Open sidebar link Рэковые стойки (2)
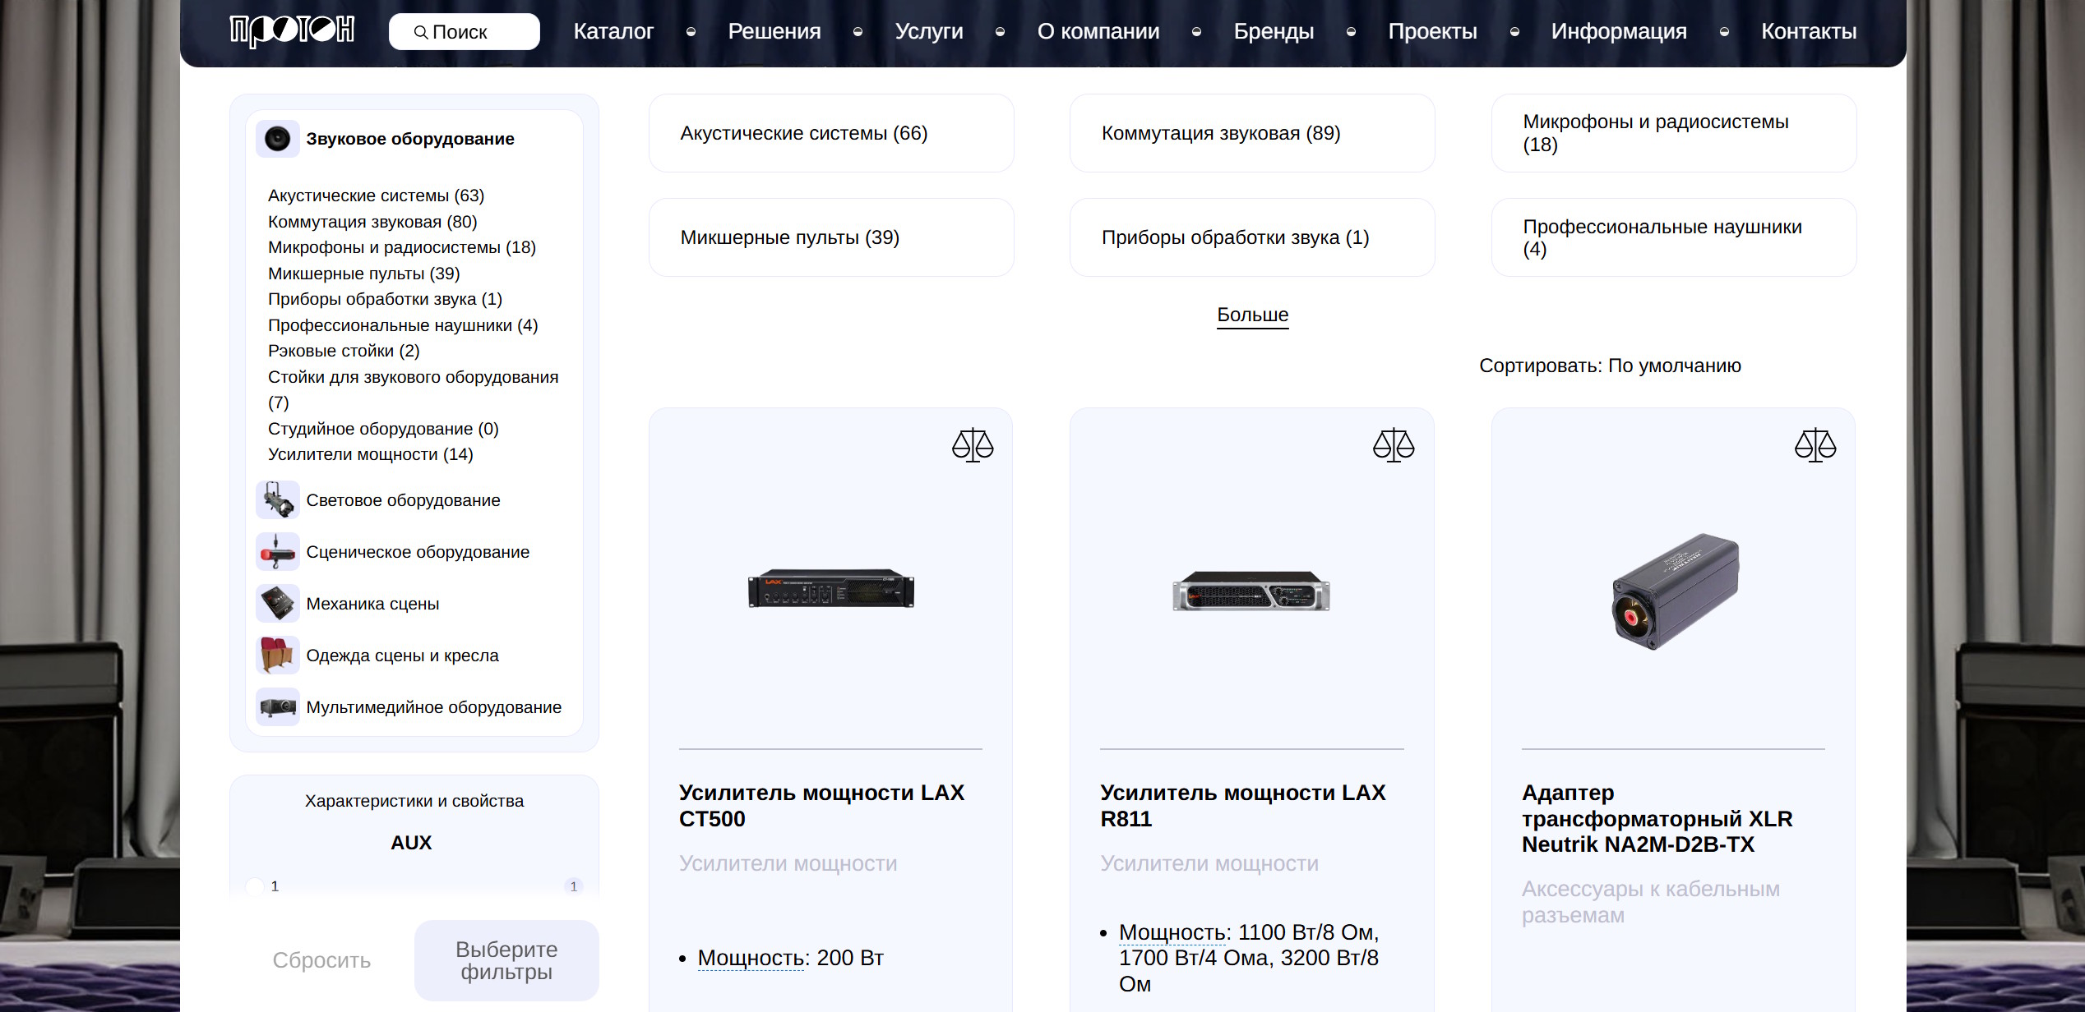This screenshot has height=1012, width=2085. click(344, 351)
